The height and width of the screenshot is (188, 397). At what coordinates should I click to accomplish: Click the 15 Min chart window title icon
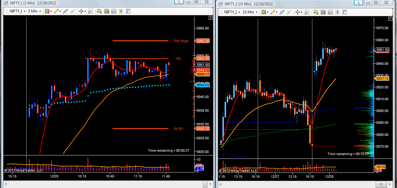pos(221,4)
